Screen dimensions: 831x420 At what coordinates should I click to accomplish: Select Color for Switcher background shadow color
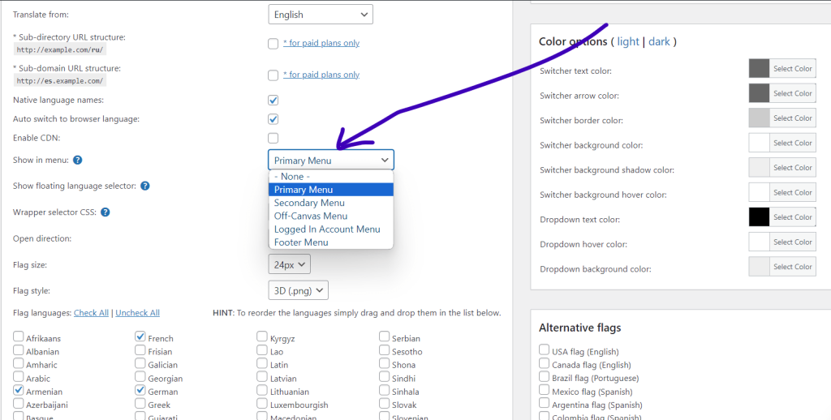[x=792, y=167]
